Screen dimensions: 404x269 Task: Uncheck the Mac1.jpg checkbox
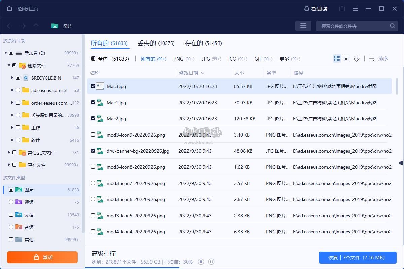tap(93, 102)
